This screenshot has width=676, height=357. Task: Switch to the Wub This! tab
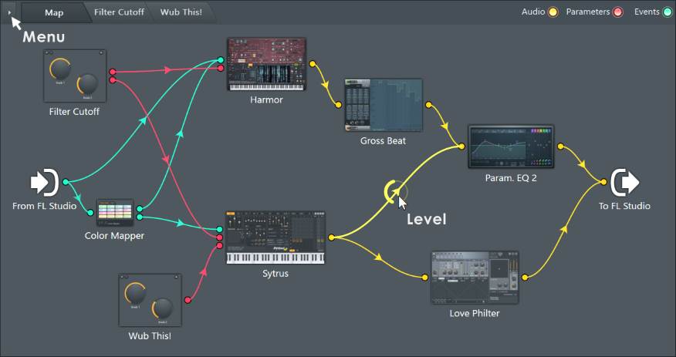(181, 12)
